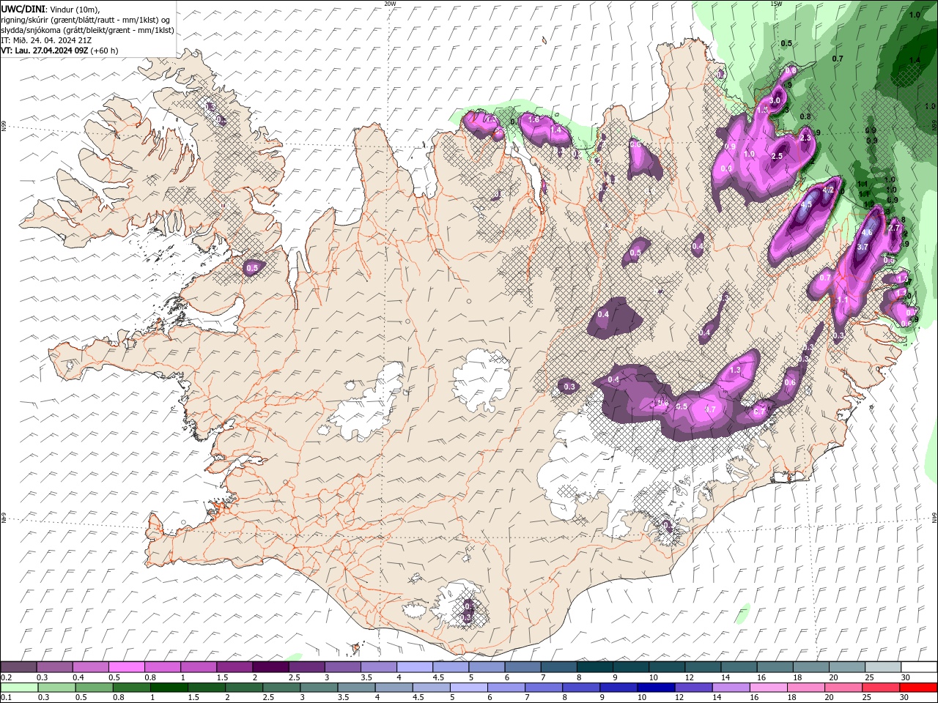The height and width of the screenshot is (703, 938).
Task: Select the 'IT: Mið. 24. 04. 2024 21Z' line
Action: (x=46, y=40)
